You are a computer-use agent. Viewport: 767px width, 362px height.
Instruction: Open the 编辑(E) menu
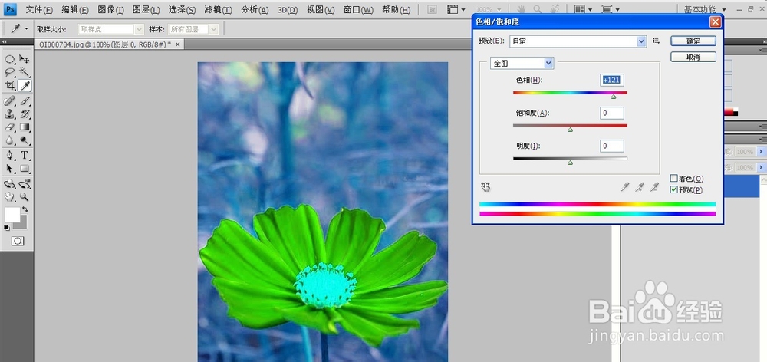tap(75, 10)
